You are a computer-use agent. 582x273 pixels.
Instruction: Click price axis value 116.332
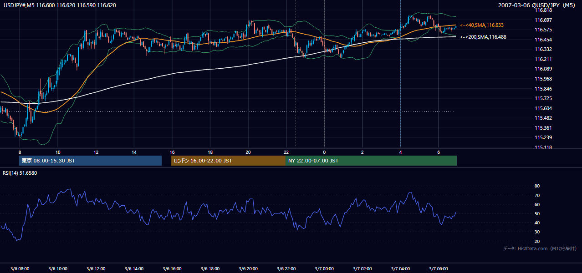pos(543,49)
